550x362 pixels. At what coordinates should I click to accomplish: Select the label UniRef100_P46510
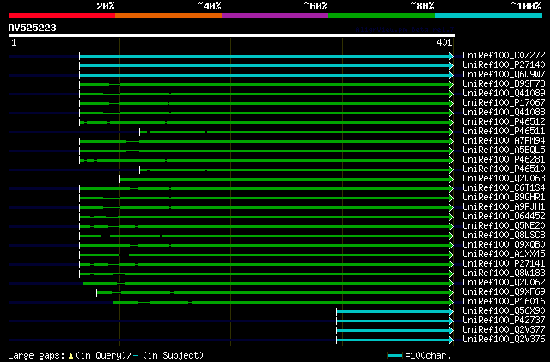504,169
